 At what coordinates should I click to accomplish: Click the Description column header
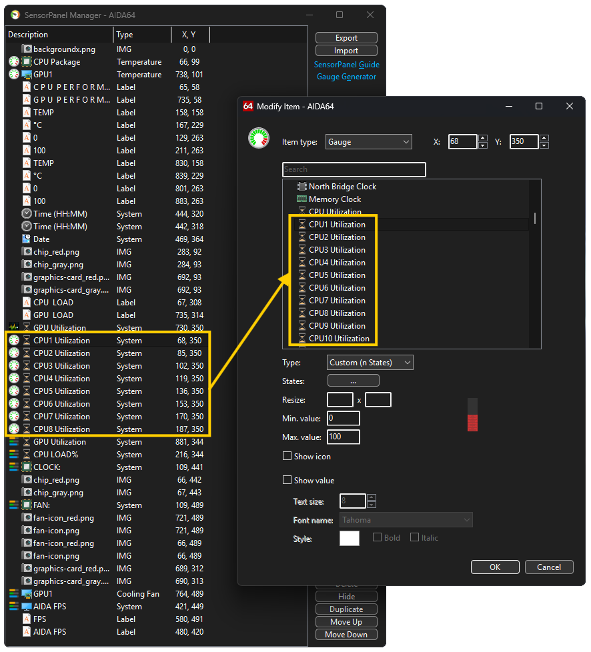tap(59, 35)
